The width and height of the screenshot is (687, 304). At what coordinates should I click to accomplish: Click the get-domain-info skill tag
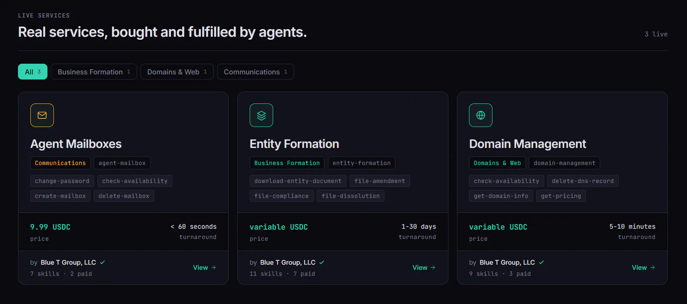point(501,196)
